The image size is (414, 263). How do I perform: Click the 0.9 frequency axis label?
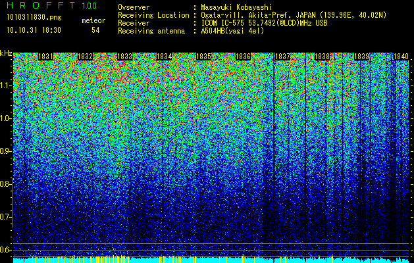(x=5, y=151)
